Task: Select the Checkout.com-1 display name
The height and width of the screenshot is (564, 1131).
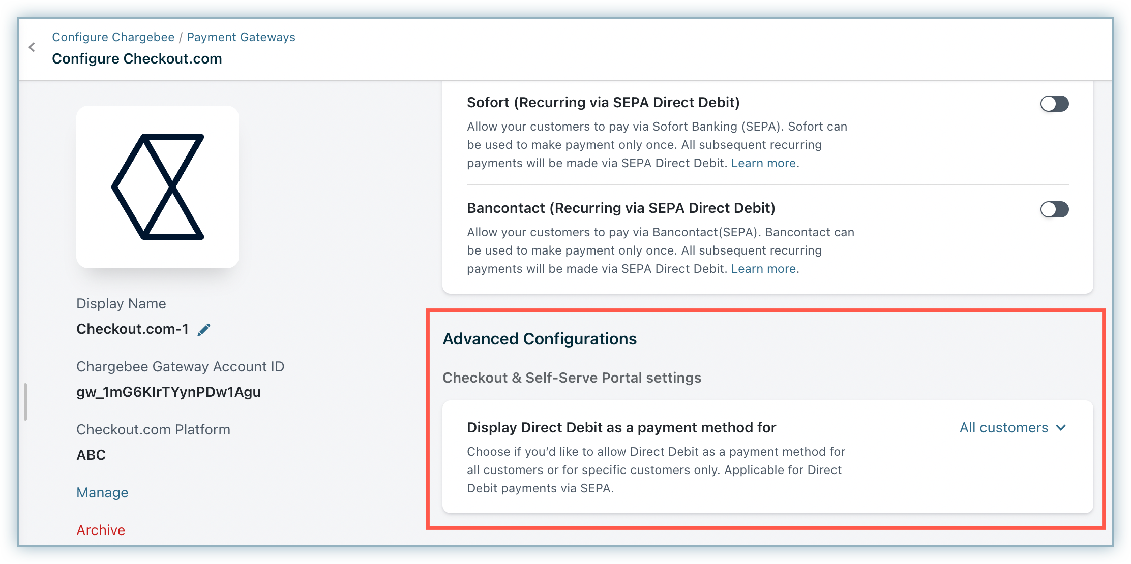Action: [x=132, y=329]
